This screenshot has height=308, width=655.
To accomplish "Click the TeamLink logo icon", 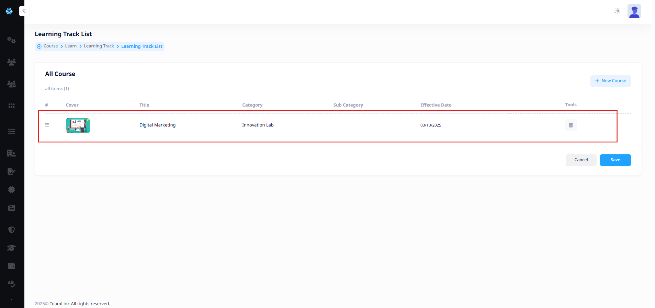I will click(x=9, y=11).
